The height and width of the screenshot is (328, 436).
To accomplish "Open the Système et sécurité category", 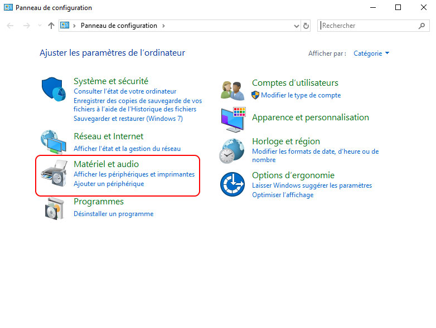I will 111,81.
